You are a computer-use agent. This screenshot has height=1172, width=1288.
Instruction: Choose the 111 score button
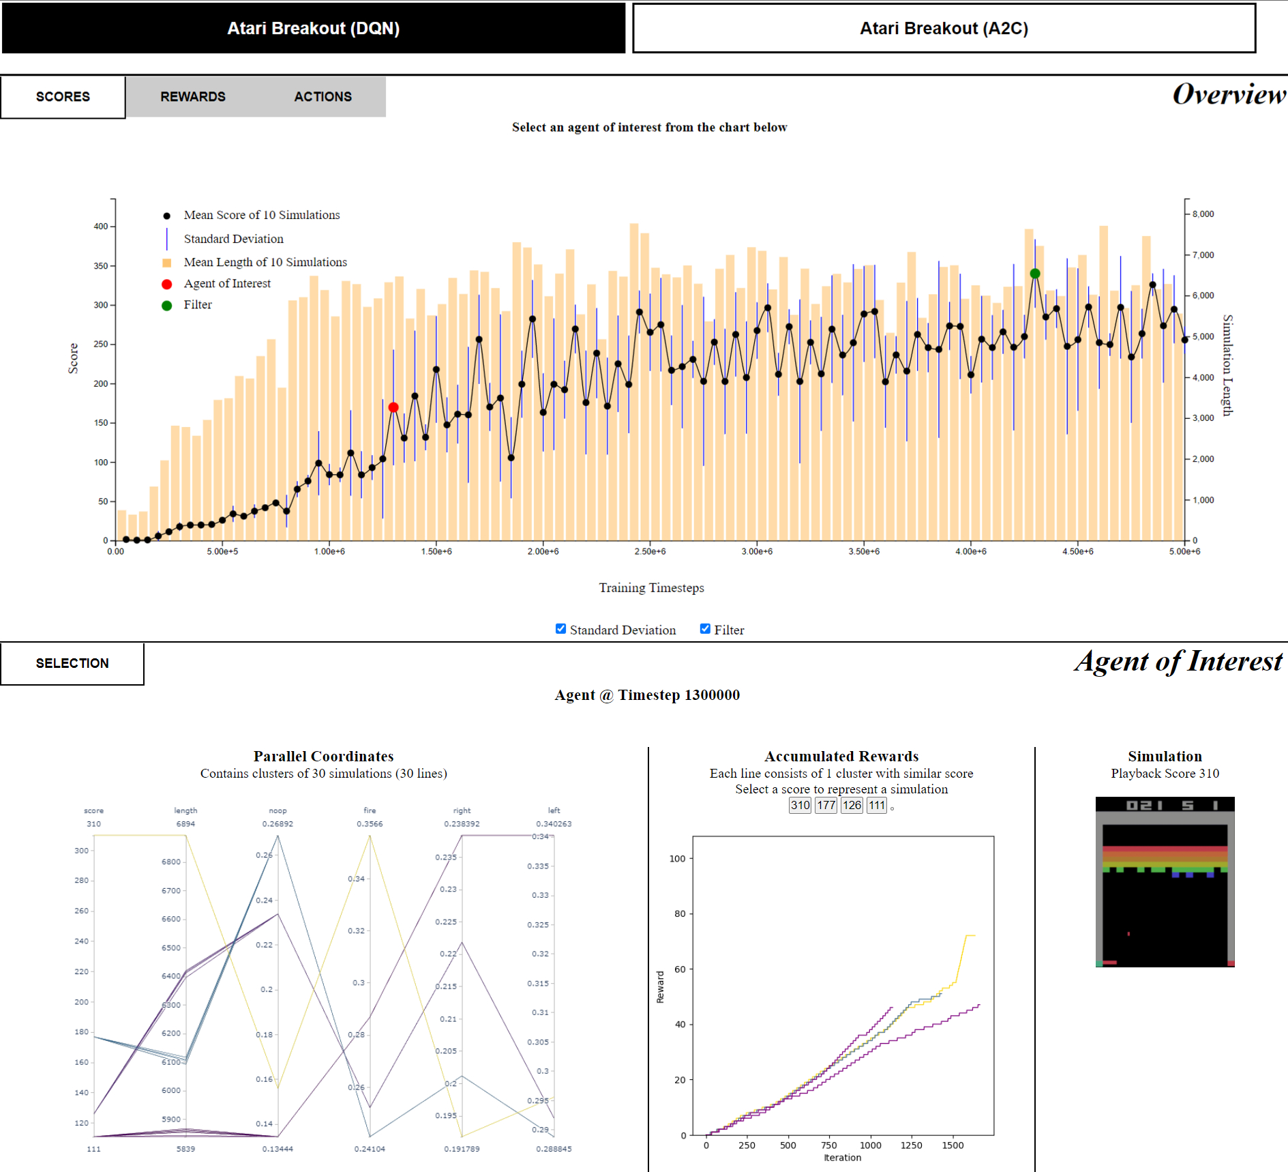coord(877,805)
